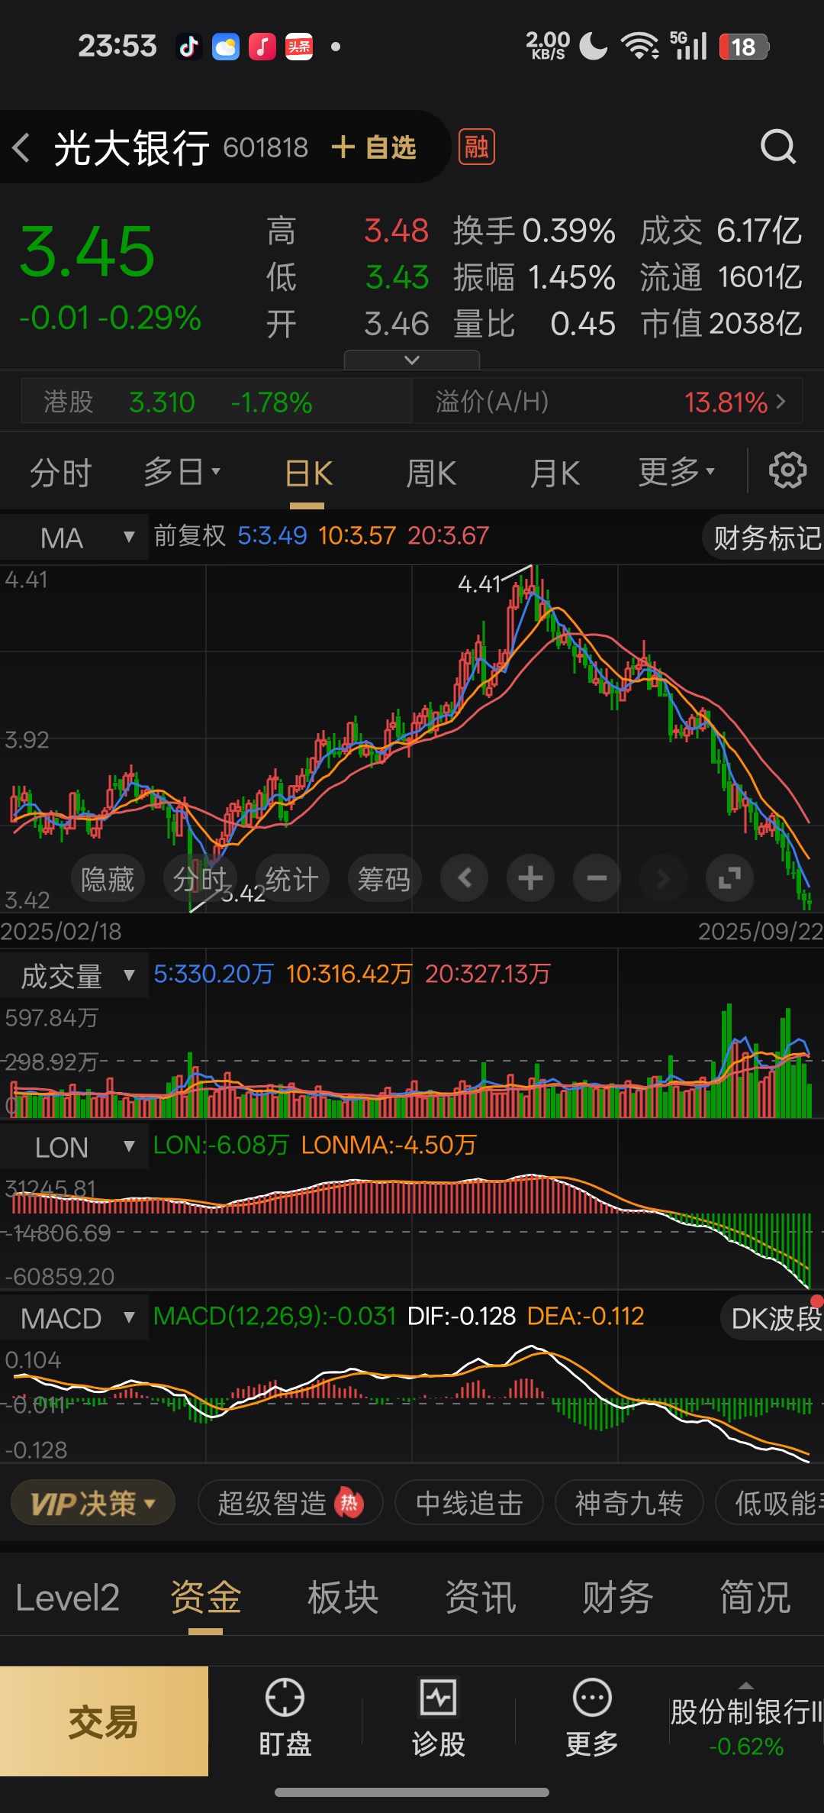824x1813 pixels.
Task: Open the Level2 tab
Action: click(x=67, y=1598)
